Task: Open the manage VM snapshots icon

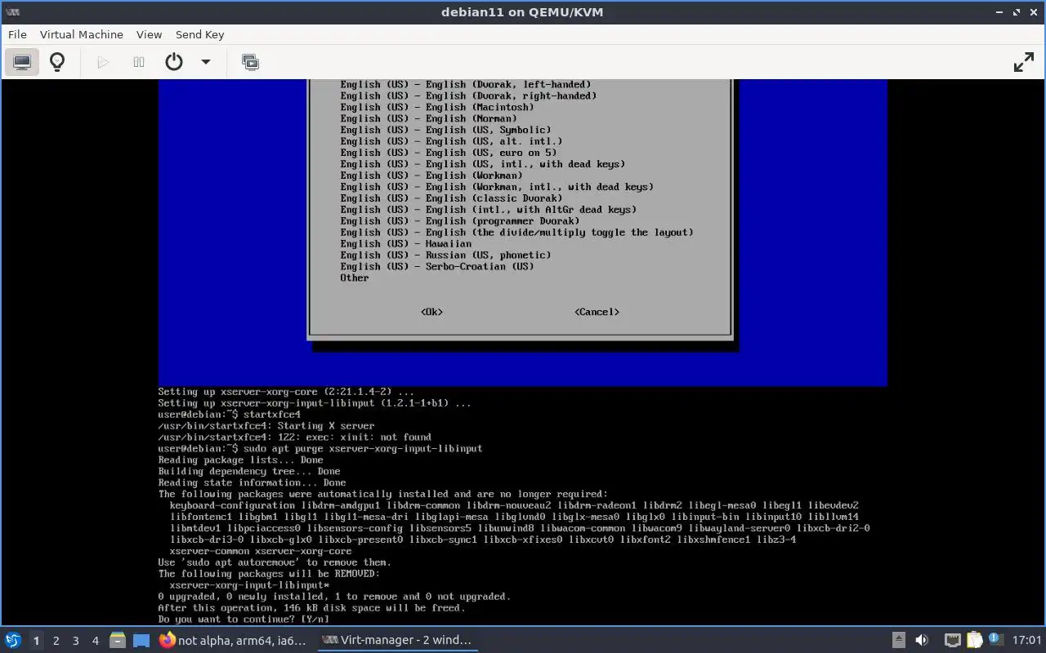Action: click(251, 62)
